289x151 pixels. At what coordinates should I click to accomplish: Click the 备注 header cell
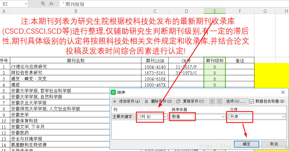coord(240,60)
